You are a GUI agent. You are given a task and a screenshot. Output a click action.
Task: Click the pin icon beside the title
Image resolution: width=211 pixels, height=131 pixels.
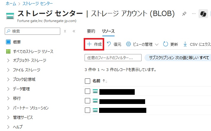coord(184,14)
